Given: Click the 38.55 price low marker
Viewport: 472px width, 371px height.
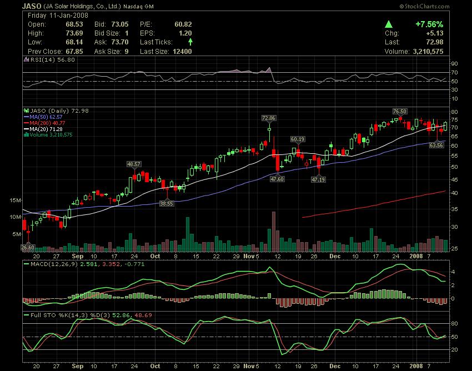Looking at the screenshot, I should [167, 204].
